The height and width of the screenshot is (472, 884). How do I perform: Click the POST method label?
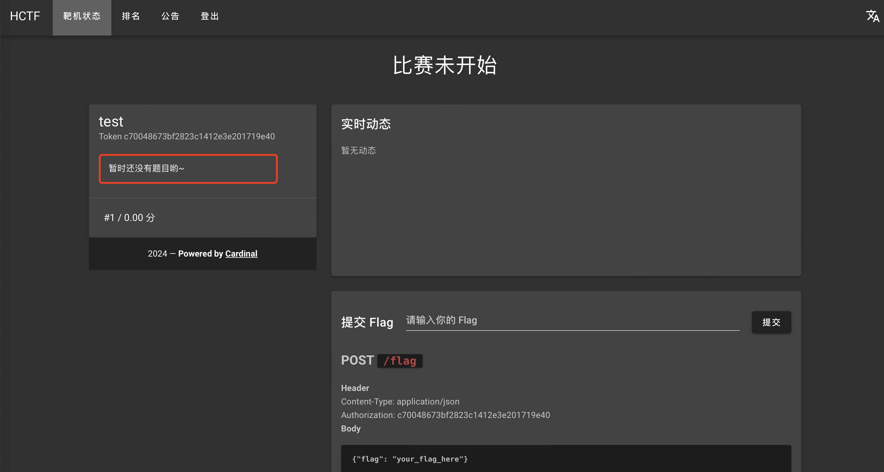[x=357, y=360]
